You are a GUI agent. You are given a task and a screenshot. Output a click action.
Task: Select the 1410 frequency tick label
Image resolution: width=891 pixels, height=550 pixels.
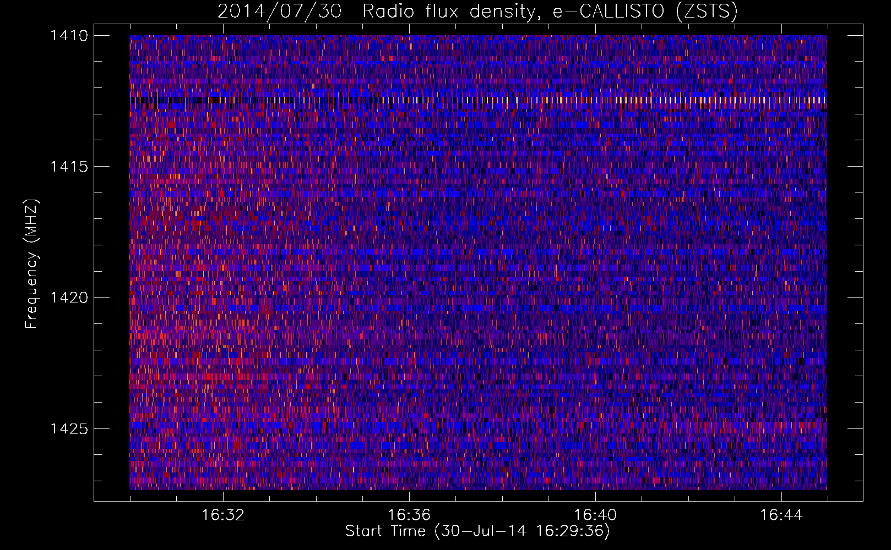pyautogui.click(x=69, y=36)
